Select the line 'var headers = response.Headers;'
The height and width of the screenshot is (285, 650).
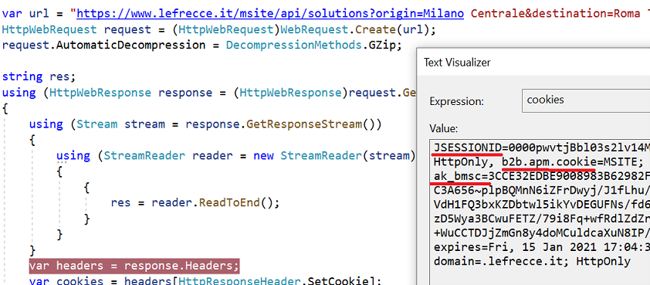[134, 266]
